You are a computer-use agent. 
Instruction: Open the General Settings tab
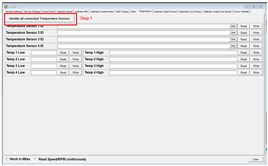coord(14,12)
